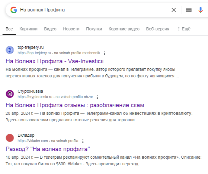This screenshot has height=174, width=208.
Task: Switch to the Картинки tab
Action: (28, 29)
